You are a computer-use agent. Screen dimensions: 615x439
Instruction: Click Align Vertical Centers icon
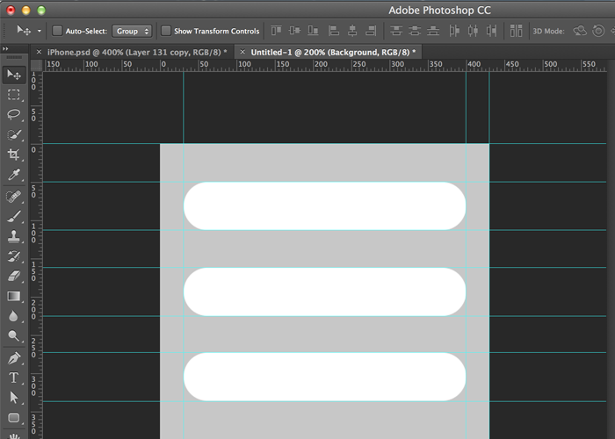pyautogui.click(x=294, y=31)
